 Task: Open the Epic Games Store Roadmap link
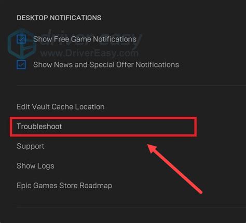pyautogui.click(x=64, y=186)
